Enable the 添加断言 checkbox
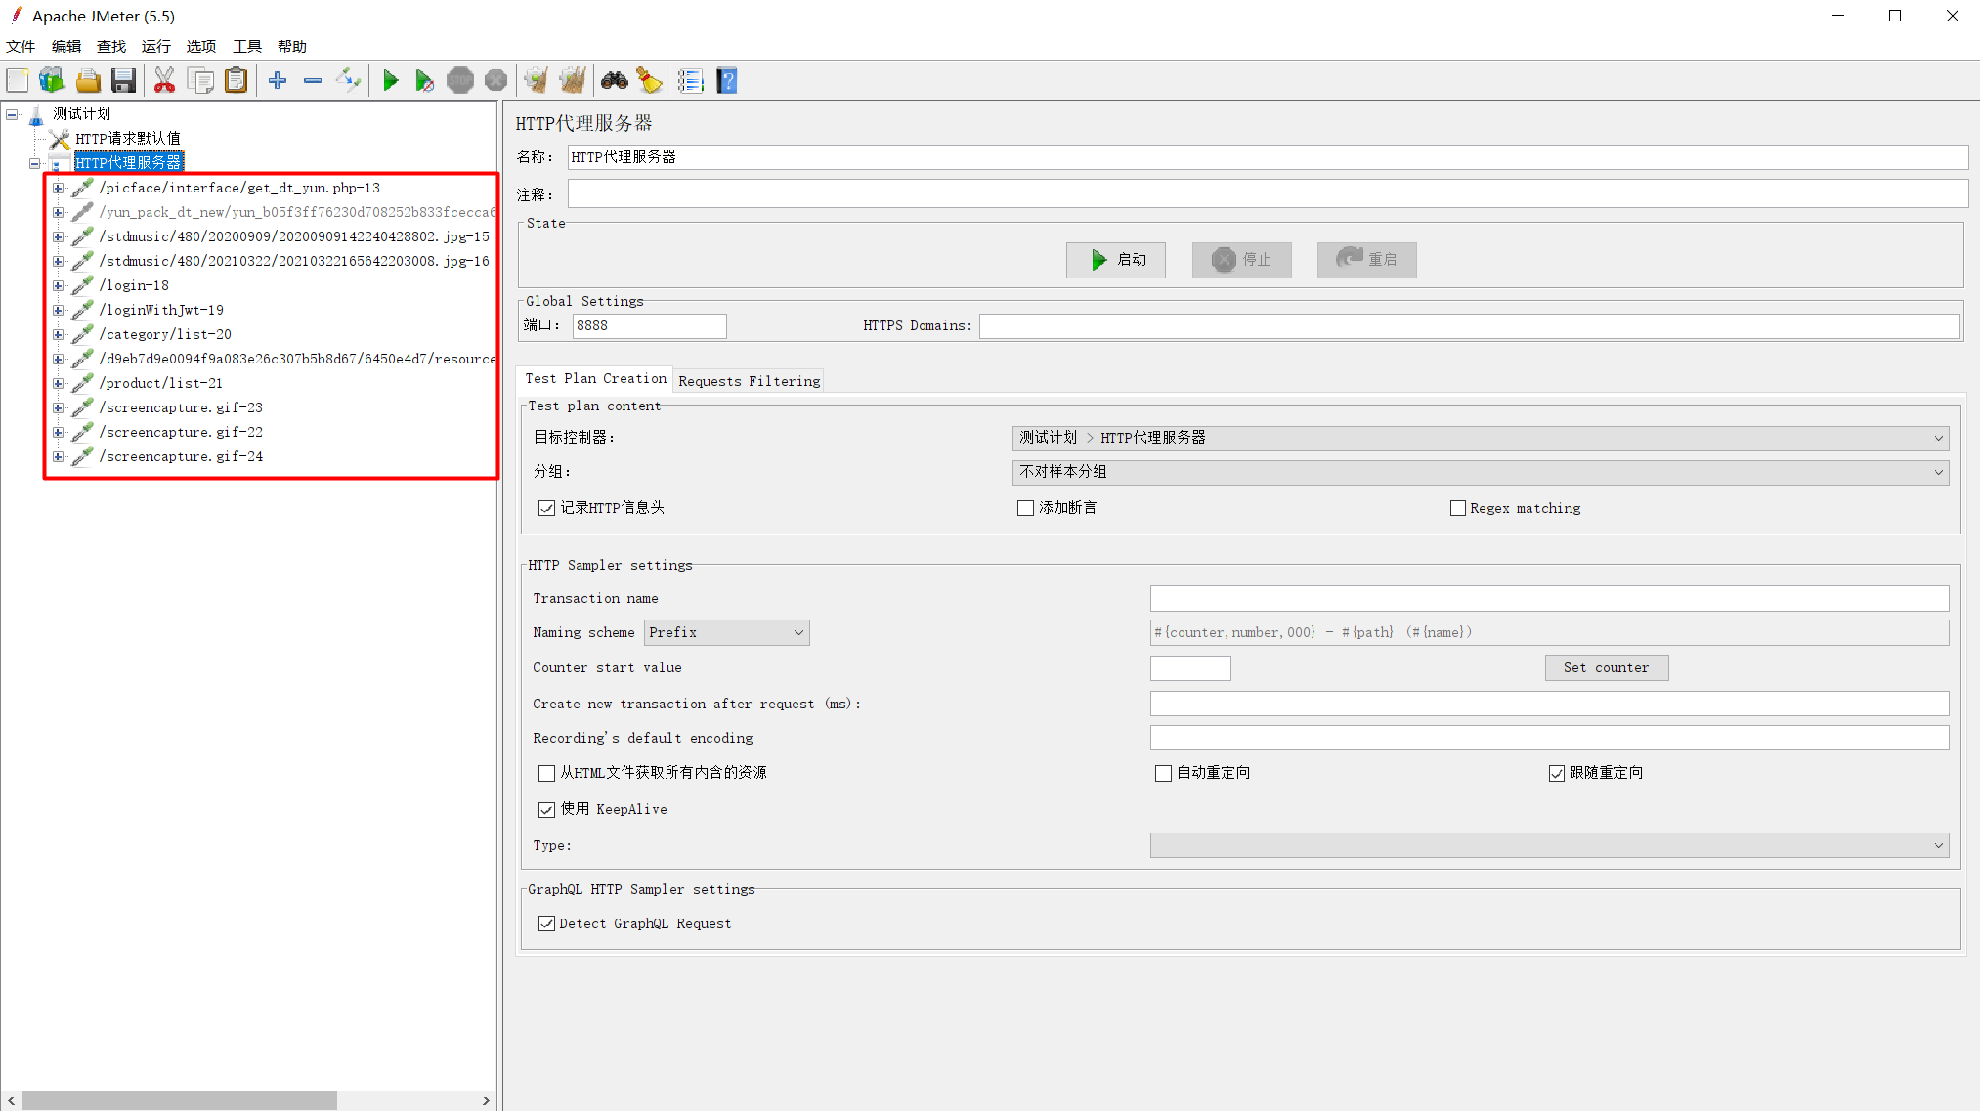 pos(1025,508)
